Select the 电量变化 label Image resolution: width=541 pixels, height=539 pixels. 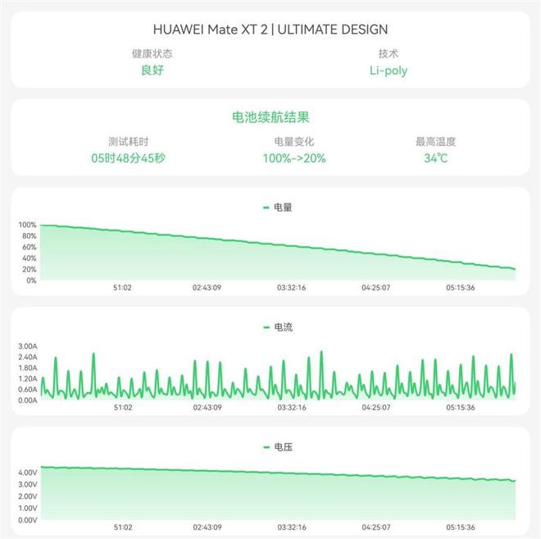(x=294, y=142)
